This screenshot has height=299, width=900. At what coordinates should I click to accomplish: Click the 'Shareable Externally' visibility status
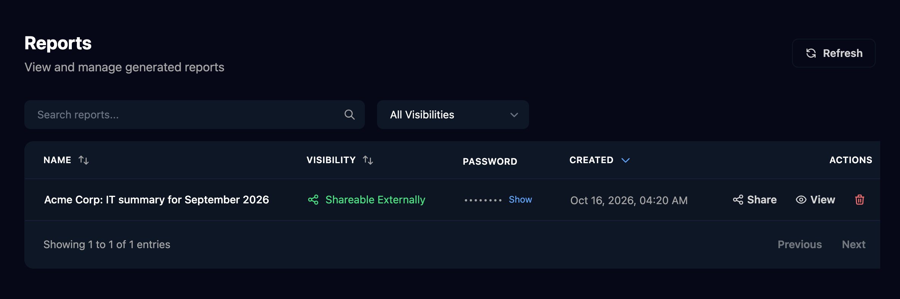366,200
